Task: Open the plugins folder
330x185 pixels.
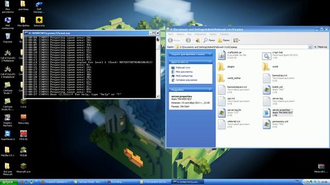Action: (226, 66)
